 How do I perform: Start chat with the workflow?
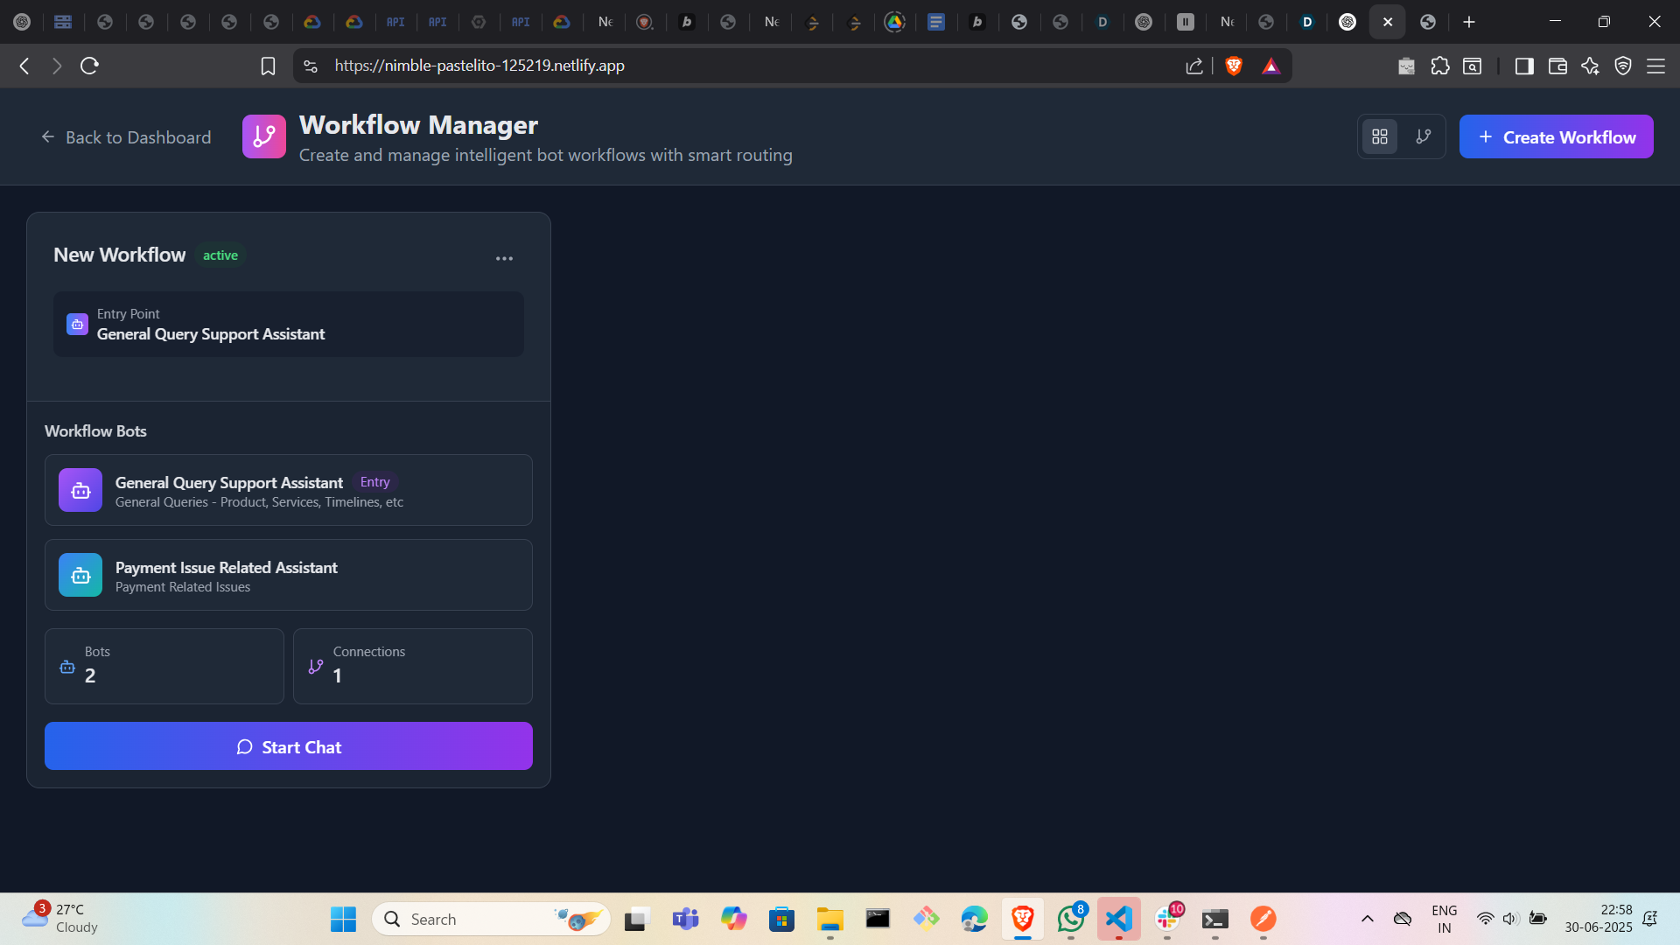point(288,746)
